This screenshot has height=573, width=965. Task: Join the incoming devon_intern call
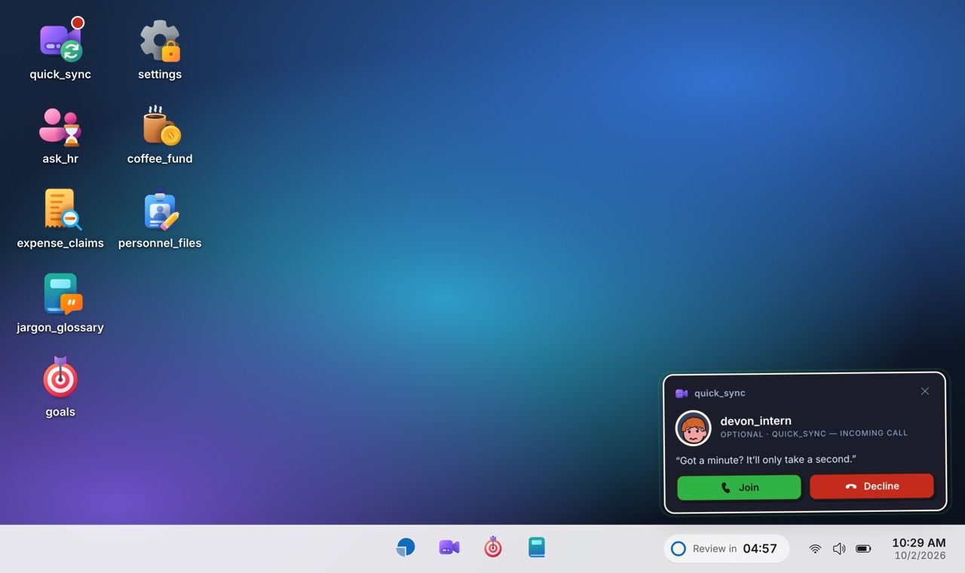739,487
